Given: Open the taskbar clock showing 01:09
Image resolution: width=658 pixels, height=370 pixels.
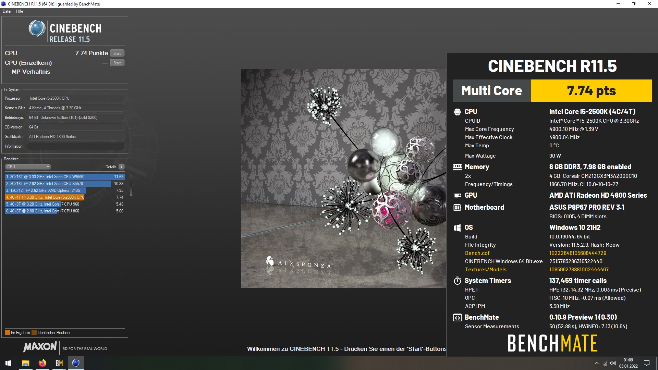Looking at the screenshot, I should [x=628, y=363].
